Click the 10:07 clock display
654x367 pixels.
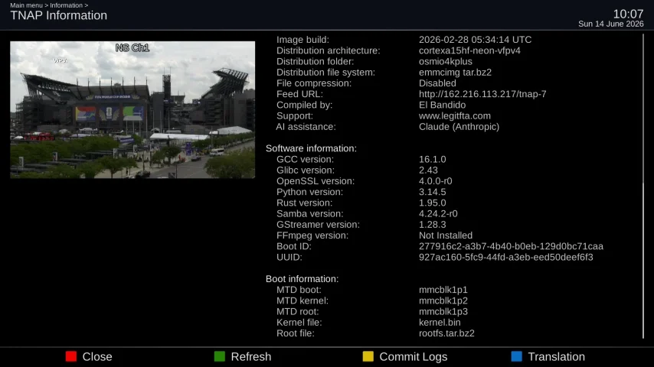click(628, 14)
